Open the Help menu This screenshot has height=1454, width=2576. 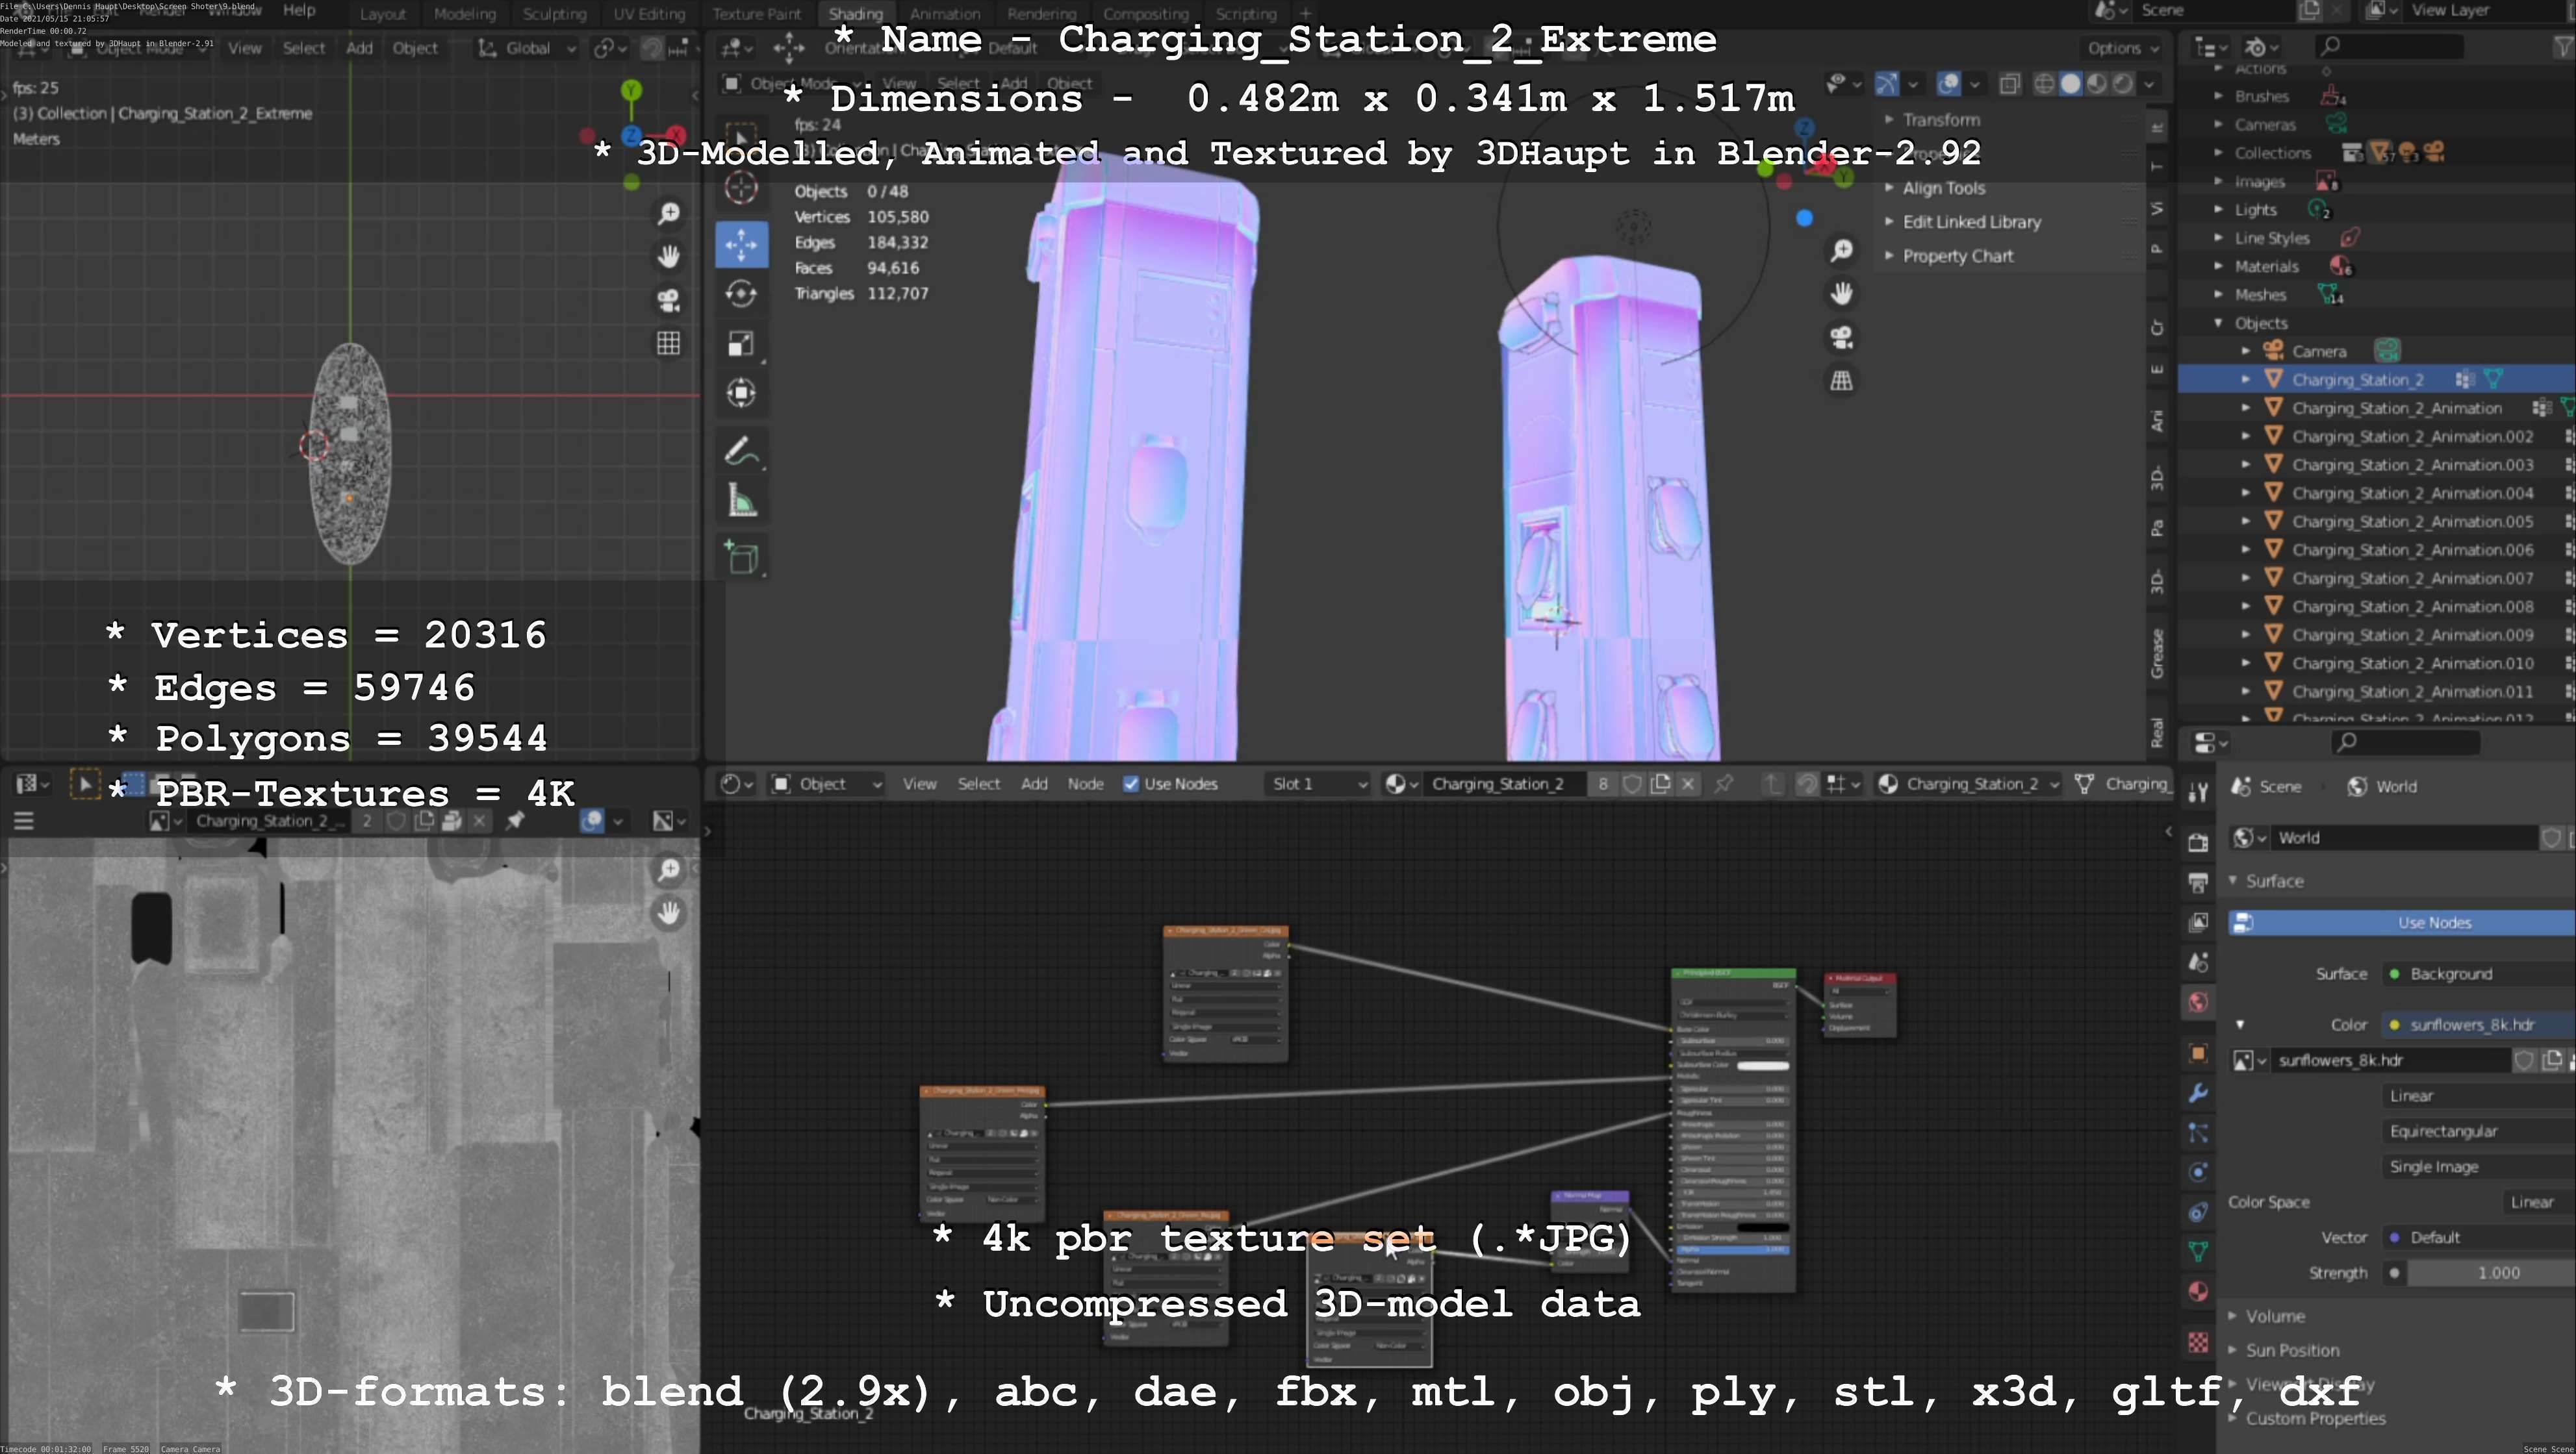coord(298,10)
